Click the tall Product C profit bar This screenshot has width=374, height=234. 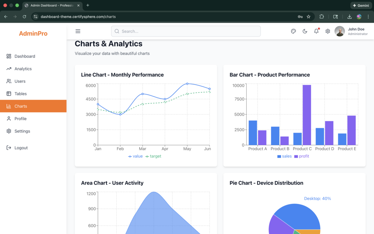click(307, 115)
